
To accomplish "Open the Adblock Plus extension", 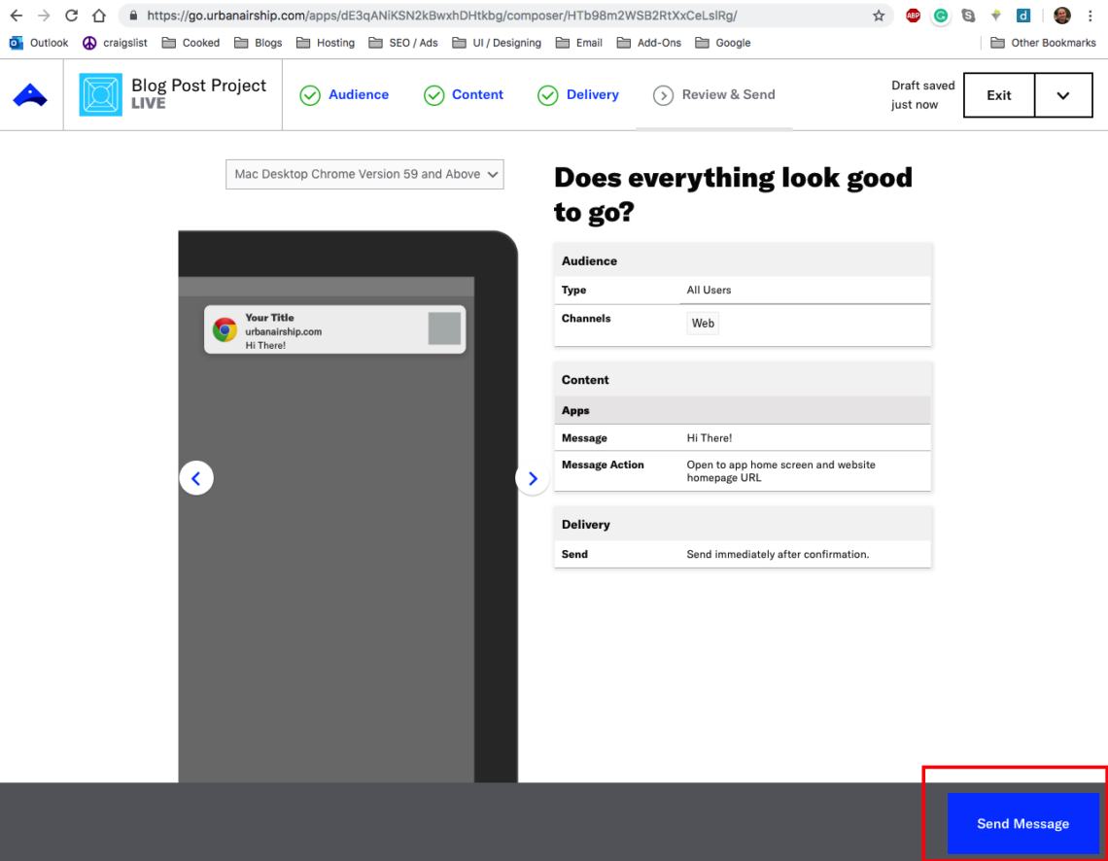I will (913, 16).
